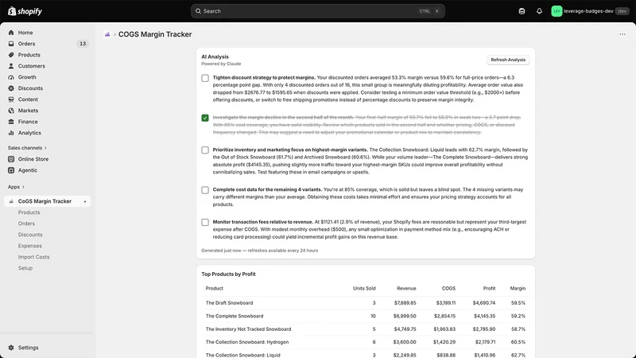
Task: Open the Online Store link
Action: click(x=33, y=159)
